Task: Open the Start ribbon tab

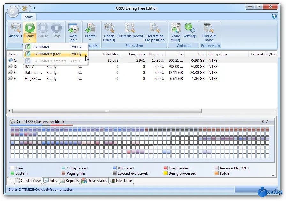Action: point(29,17)
